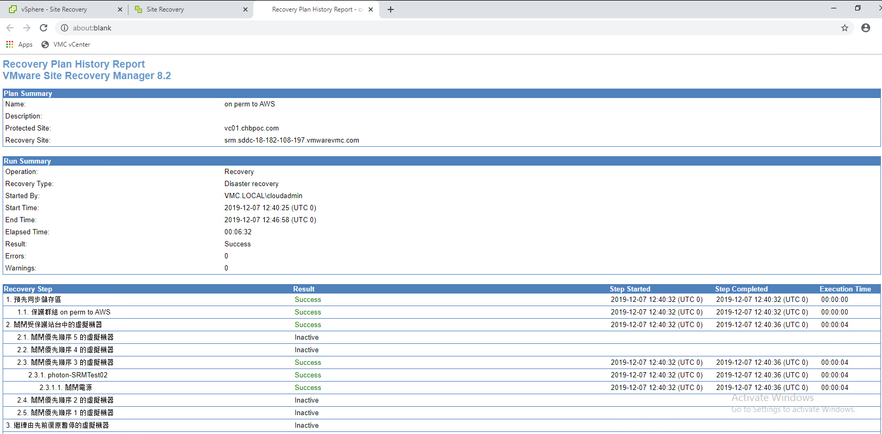
Task: Close the vSphere - Site Recovery tab
Action: pyautogui.click(x=120, y=9)
